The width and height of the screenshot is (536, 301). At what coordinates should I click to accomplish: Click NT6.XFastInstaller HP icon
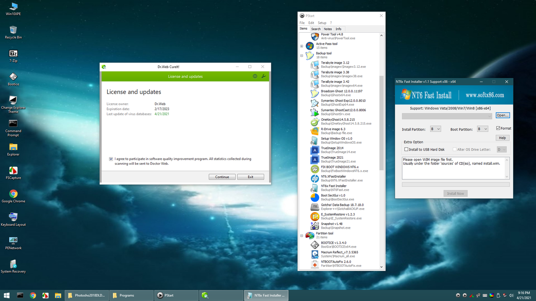315,179
